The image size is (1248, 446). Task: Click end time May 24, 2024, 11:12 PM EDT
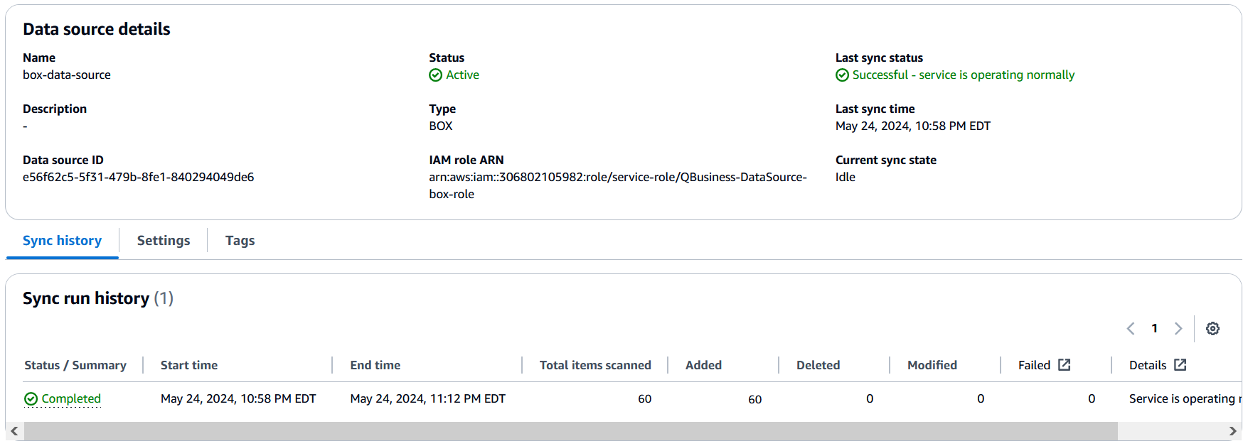(x=428, y=399)
